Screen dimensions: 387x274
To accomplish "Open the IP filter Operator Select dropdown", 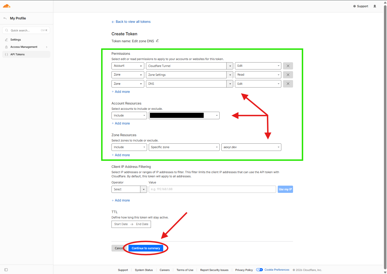I will 129,189.
